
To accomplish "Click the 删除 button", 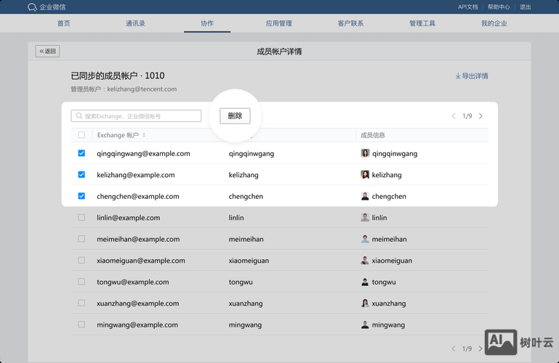I will coord(235,116).
